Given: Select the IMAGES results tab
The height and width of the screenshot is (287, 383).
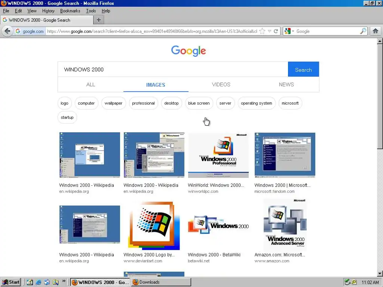Looking at the screenshot, I should (156, 85).
